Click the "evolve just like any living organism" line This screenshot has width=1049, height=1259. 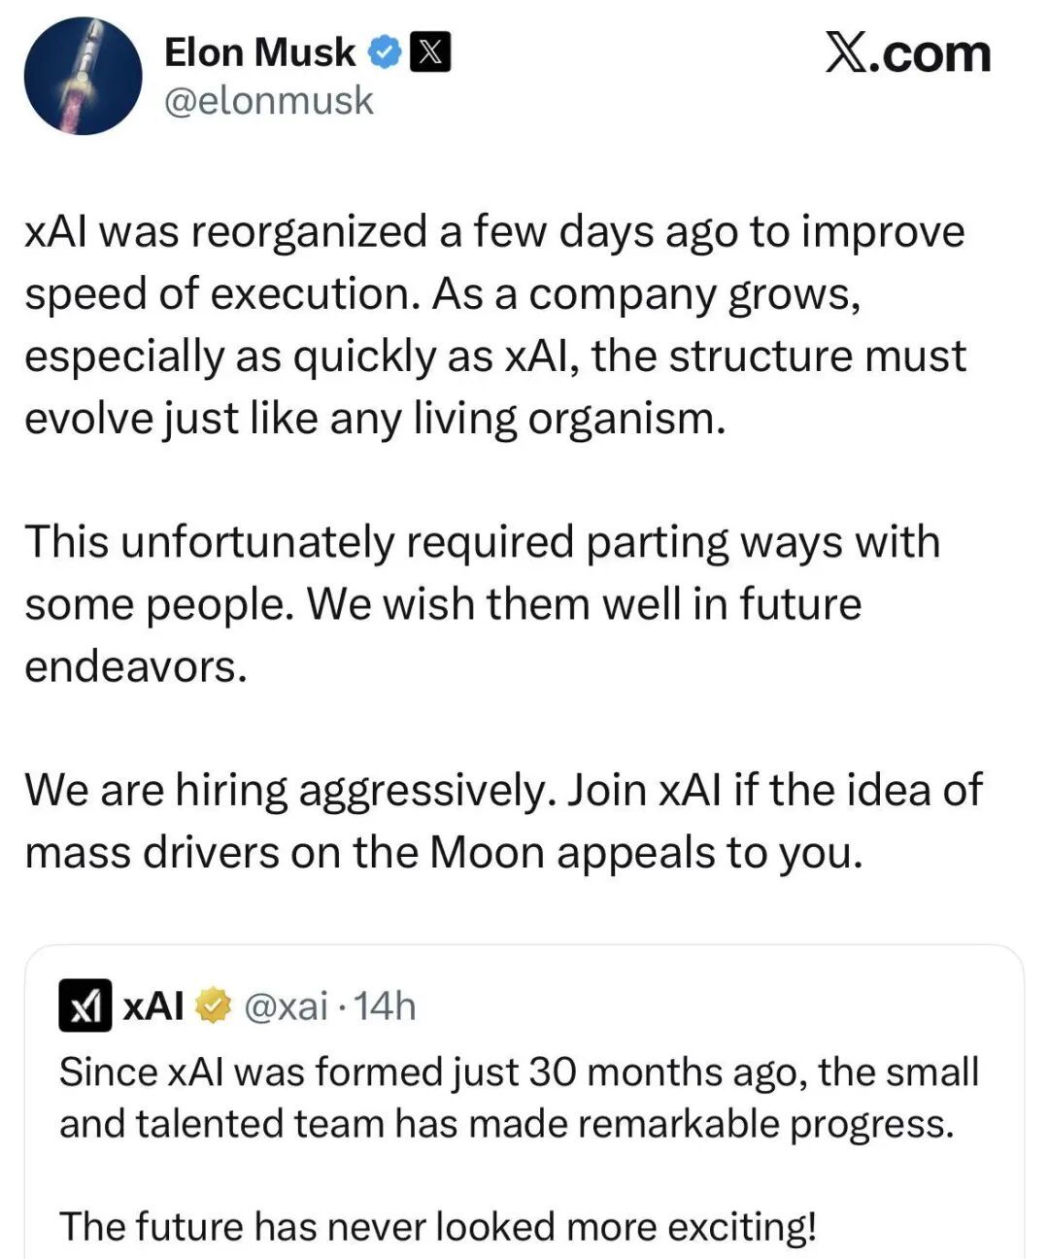tap(375, 419)
